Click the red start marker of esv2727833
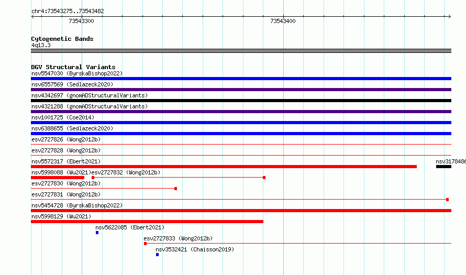This screenshot has width=466, height=275. pos(146,244)
